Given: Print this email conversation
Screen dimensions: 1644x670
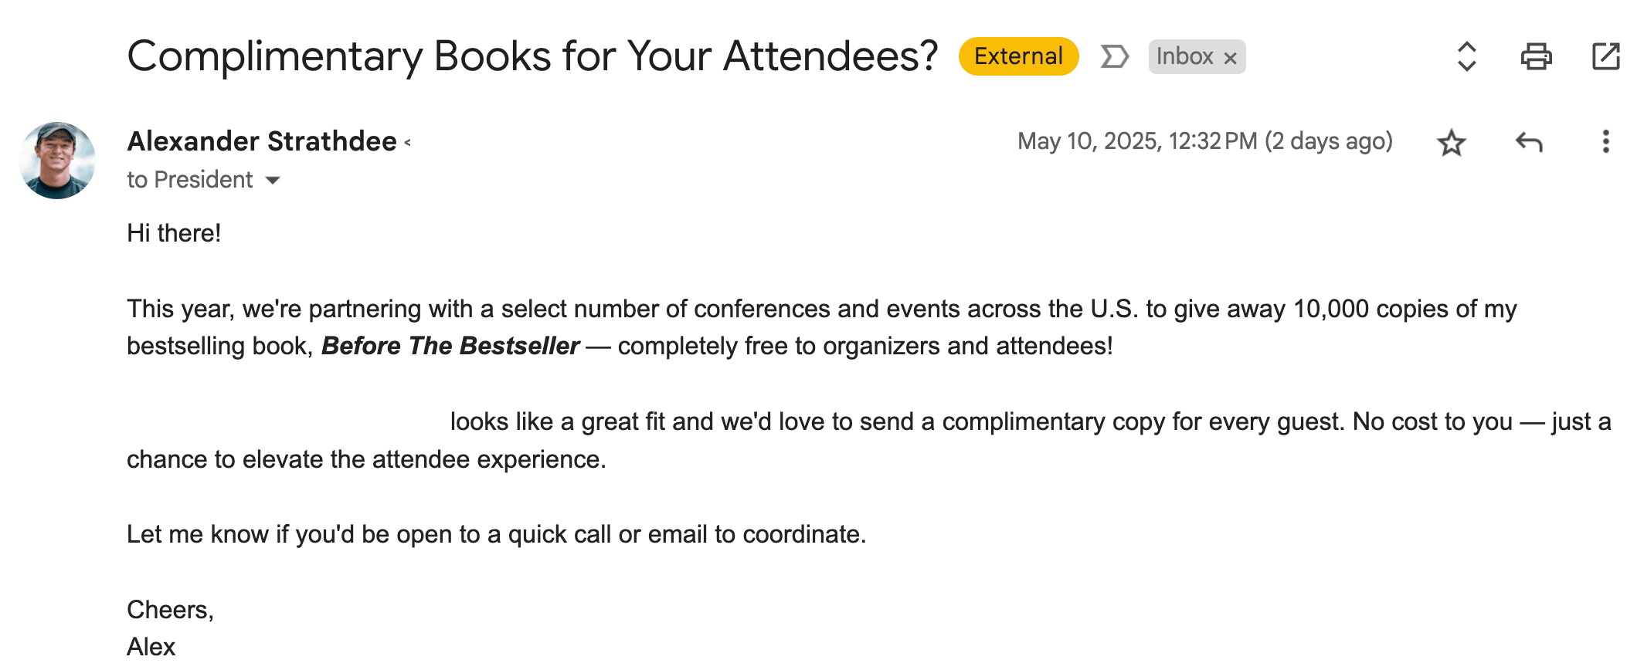Looking at the screenshot, I should pos(1536,56).
